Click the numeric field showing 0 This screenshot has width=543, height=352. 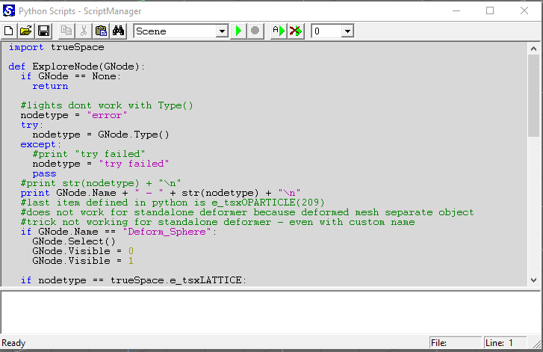pyautogui.click(x=326, y=31)
